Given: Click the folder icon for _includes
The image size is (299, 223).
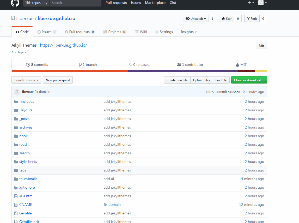Looking at the screenshot, I should pos(16,101).
